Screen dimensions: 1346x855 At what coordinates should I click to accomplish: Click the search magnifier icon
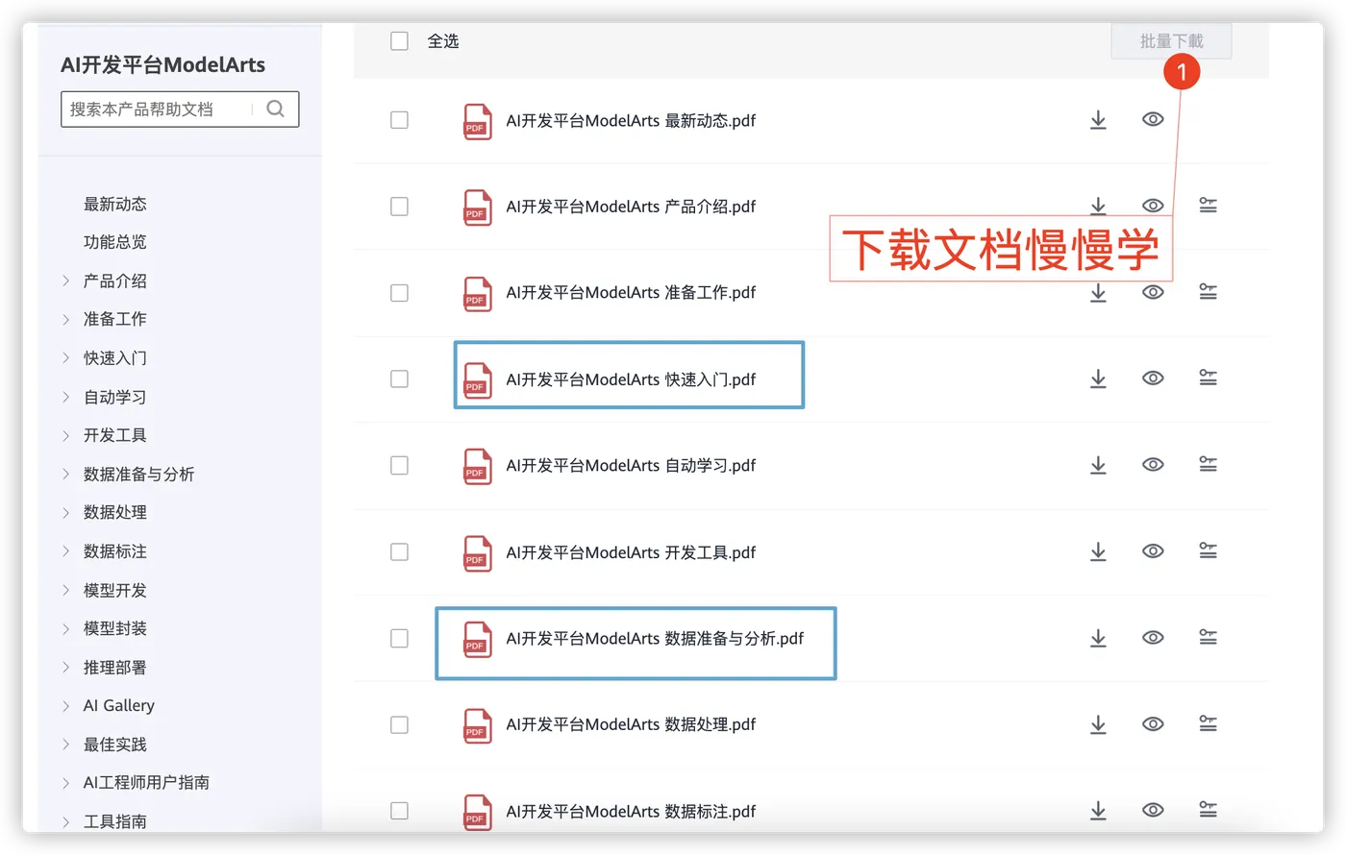(x=275, y=109)
